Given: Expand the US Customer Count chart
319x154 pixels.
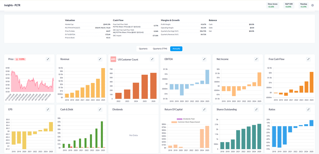Looking at the screenshot, I should (x=152, y=59).
